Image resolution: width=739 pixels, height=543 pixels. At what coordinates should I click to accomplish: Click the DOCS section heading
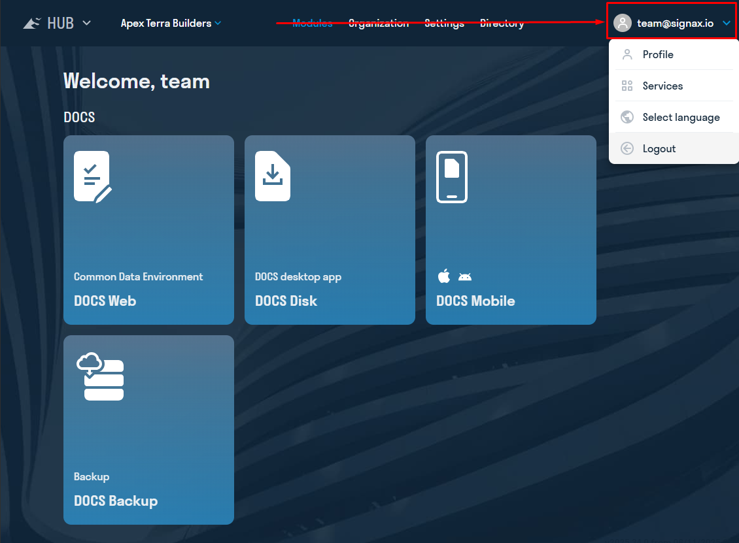click(x=79, y=117)
